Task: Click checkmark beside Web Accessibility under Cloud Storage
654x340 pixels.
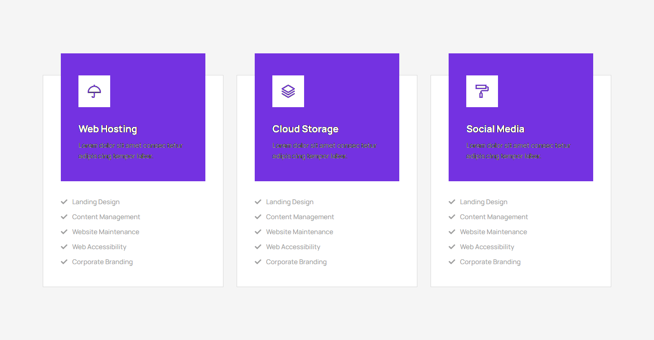Action: [x=258, y=247]
